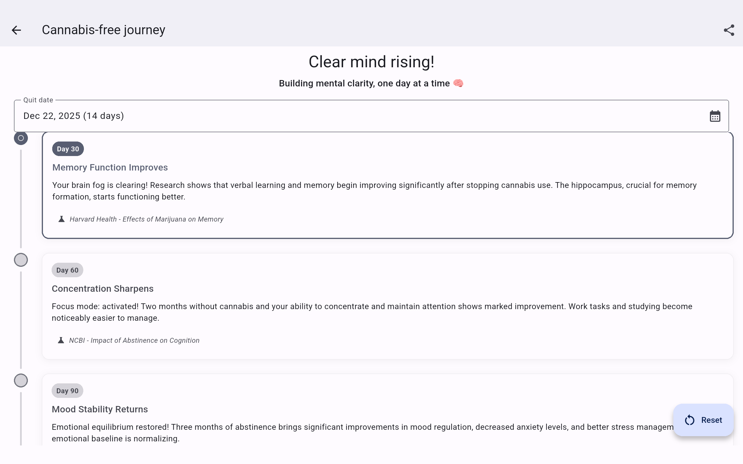This screenshot has height=464, width=743.
Task: Click the brain emoji in subtitle
Action: [458, 83]
